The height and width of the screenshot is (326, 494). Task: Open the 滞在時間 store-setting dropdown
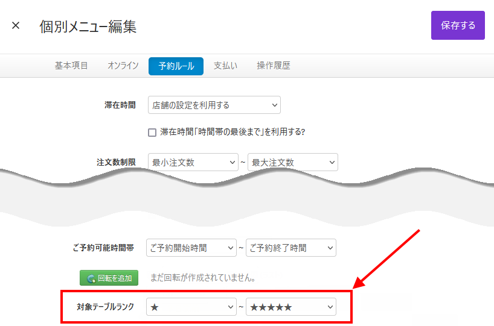(214, 105)
